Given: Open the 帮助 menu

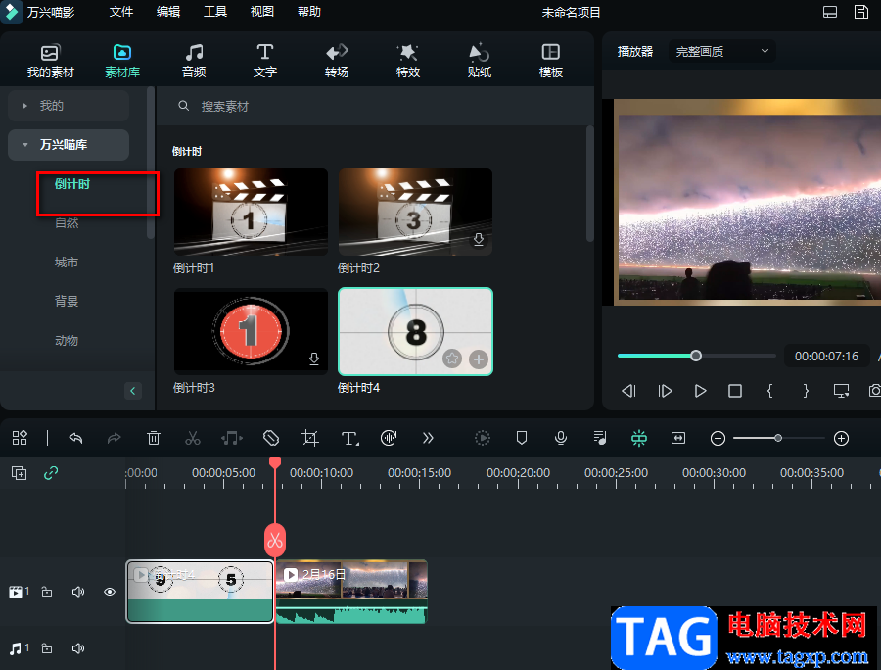Looking at the screenshot, I should tap(309, 12).
